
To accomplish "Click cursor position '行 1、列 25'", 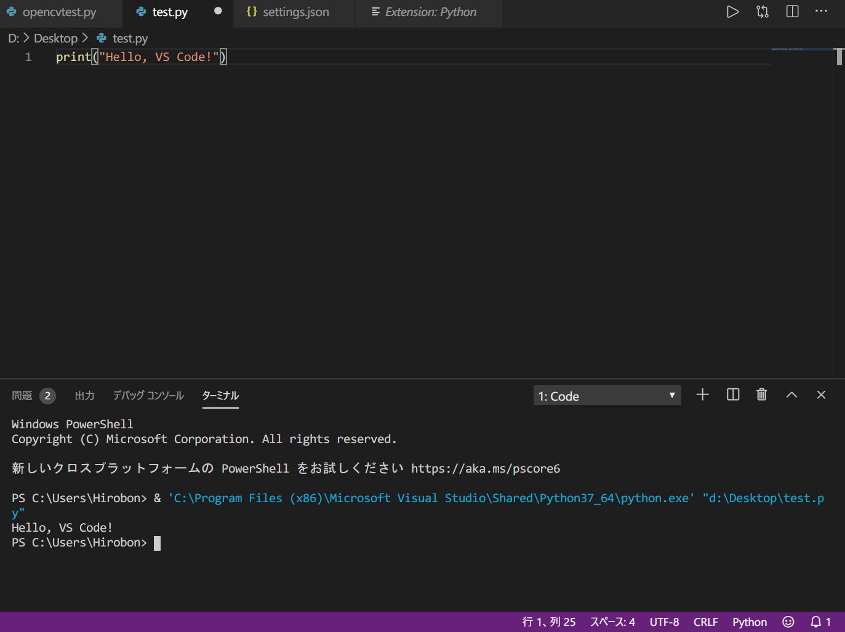I will (549, 622).
